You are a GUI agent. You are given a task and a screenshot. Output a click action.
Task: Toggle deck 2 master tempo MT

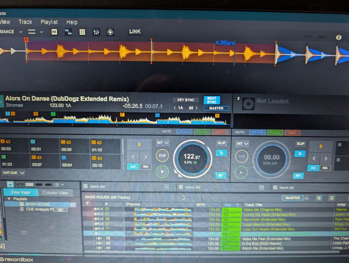click(298, 176)
